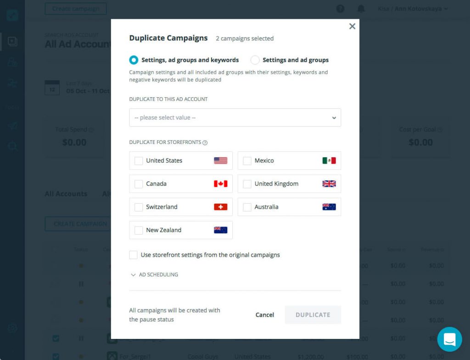This screenshot has width=470, height=360.
Task: Enable use storefront settings from original campaigns
Action: click(134, 255)
